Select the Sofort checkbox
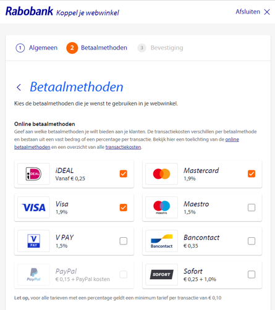Screen dimensions: 275x310 pyautogui.click(x=252, y=274)
